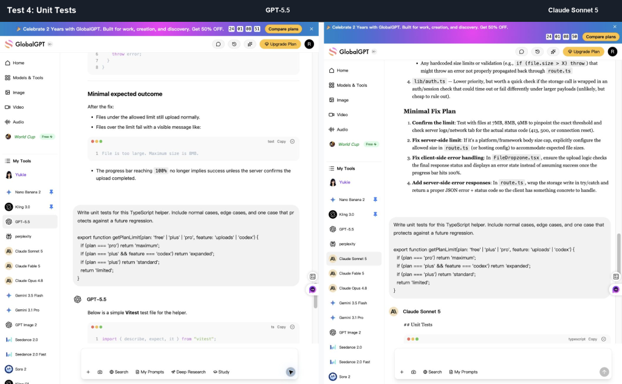Toggle the Deep Research mode
The image size is (622, 384).
point(188,372)
